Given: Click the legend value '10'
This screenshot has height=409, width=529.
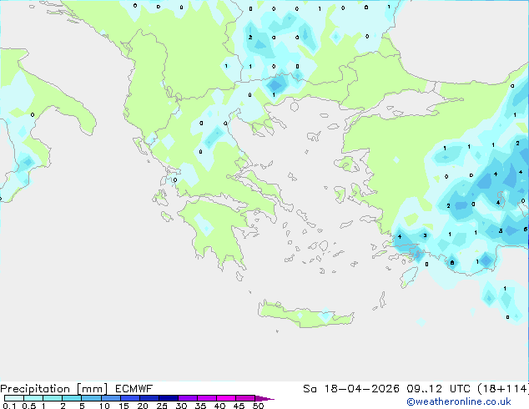Looking at the screenshot, I should click(104, 406).
